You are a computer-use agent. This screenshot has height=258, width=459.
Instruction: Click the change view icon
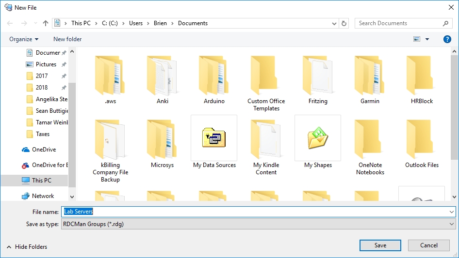(x=417, y=39)
